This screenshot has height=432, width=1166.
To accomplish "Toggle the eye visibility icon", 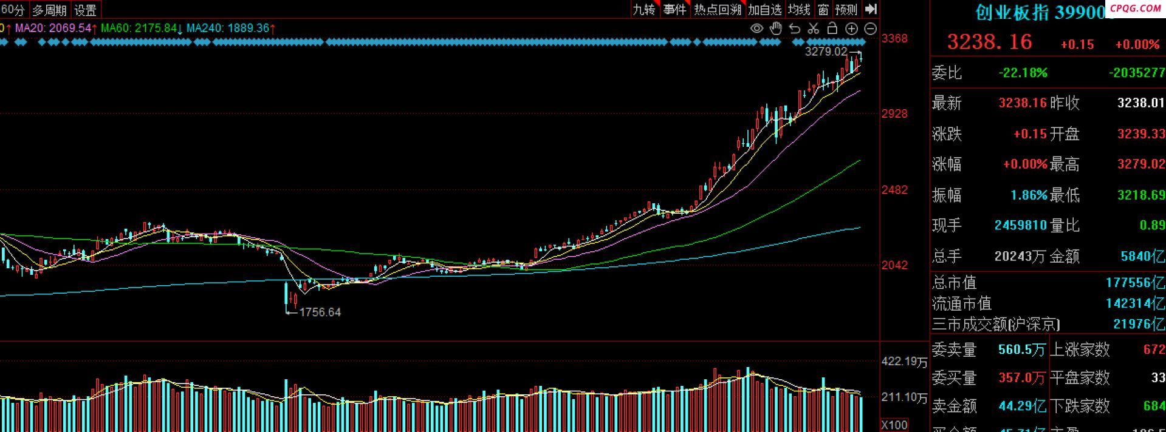I will 756,29.
